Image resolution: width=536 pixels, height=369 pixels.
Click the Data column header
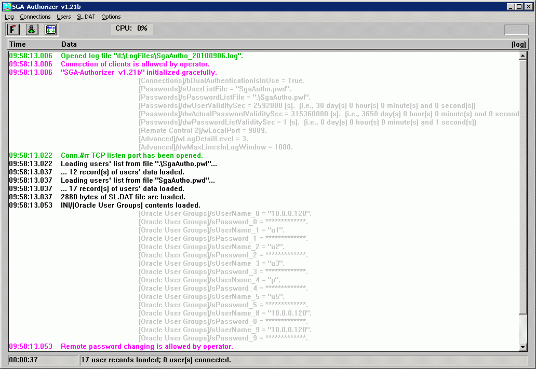click(x=69, y=45)
